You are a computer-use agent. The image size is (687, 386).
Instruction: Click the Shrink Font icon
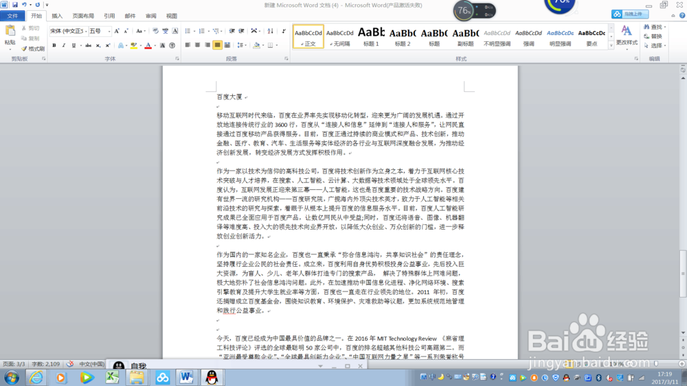[126, 31]
